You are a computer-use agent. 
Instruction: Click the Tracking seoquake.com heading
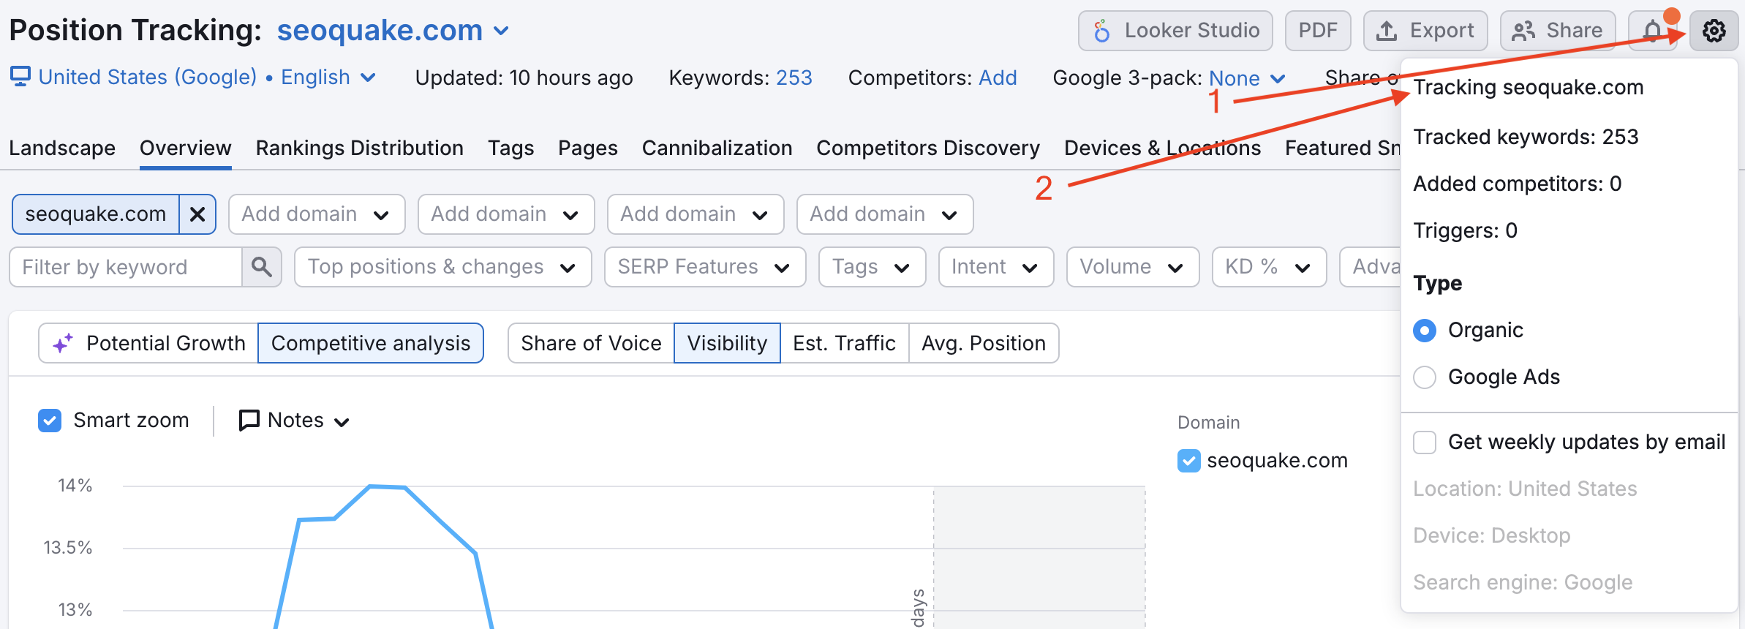pyautogui.click(x=1529, y=88)
